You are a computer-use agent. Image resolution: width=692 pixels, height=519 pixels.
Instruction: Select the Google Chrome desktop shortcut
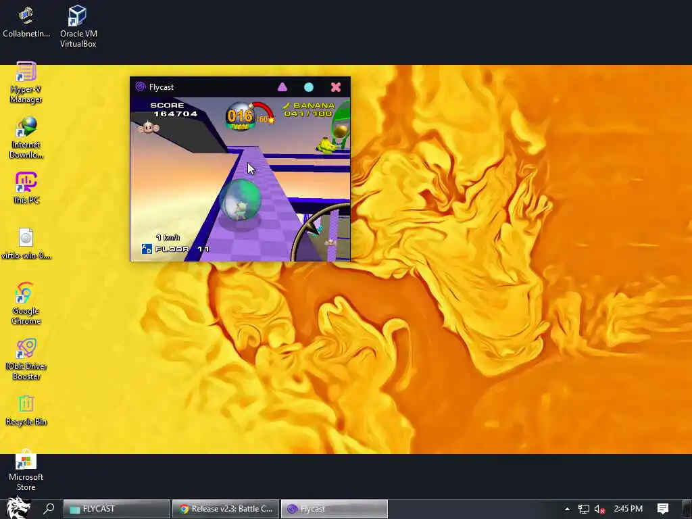tap(26, 303)
